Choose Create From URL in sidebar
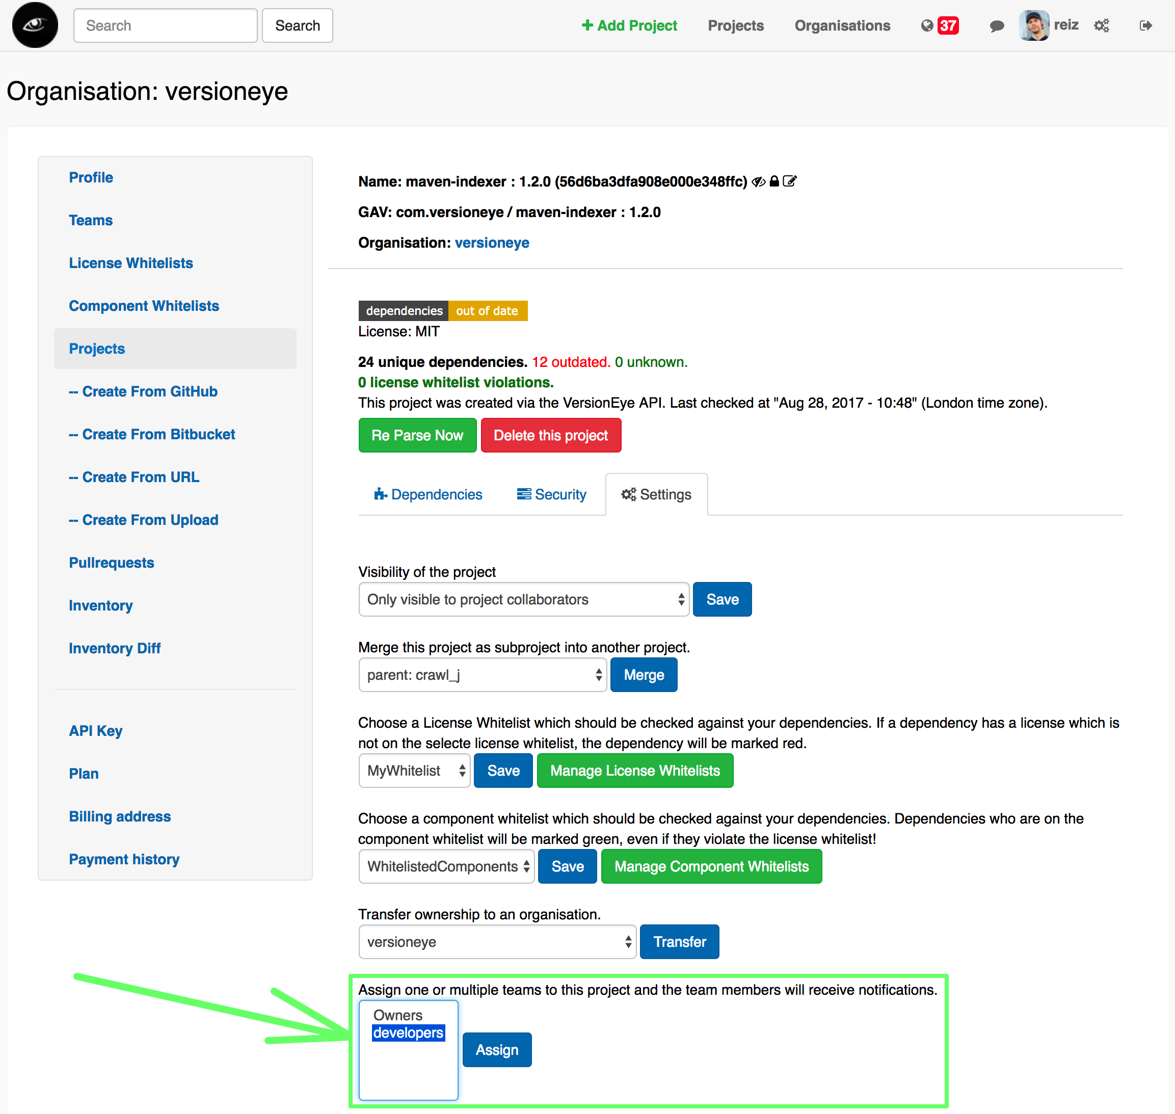This screenshot has width=1175, height=1114. point(134,477)
